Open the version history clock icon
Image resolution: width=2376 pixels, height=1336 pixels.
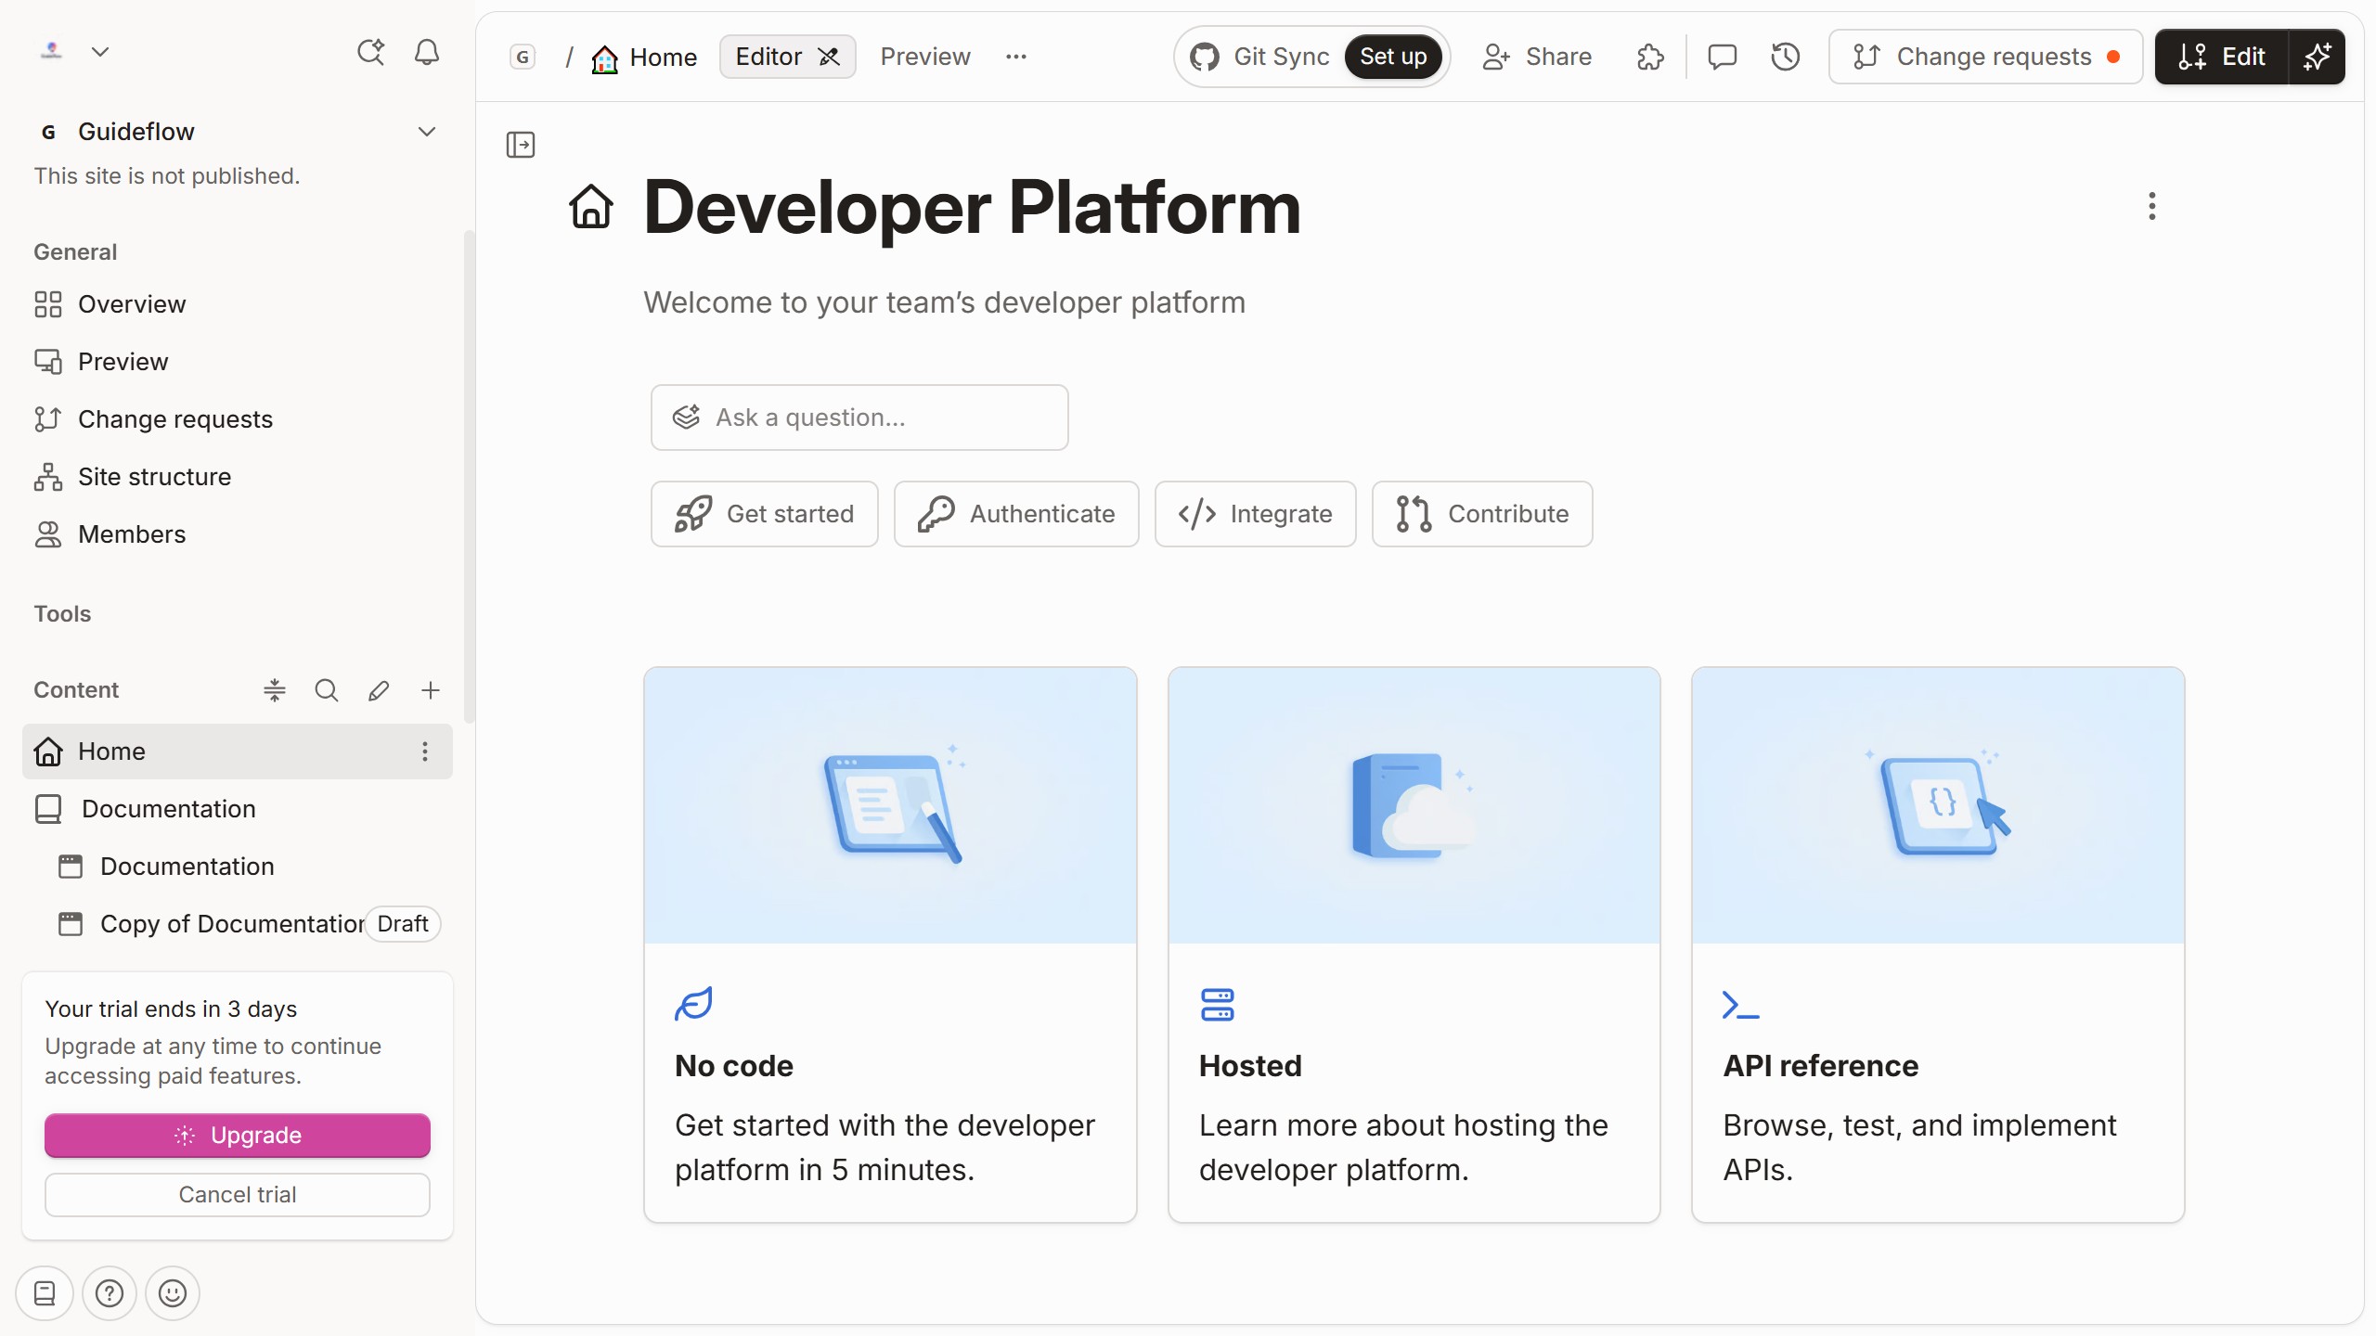point(1785,58)
